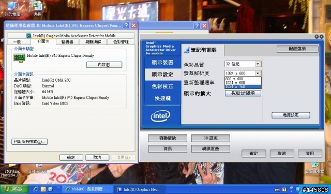
Task: Click the help icon of the background dialog
Action: pyautogui.click(x=197, y=26)
